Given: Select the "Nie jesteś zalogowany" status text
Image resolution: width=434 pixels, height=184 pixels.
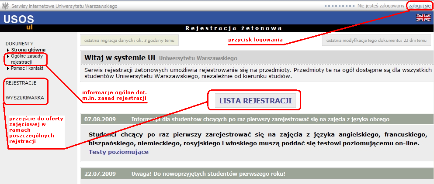Looking at the screenshot, I should [x=381, y=6].
